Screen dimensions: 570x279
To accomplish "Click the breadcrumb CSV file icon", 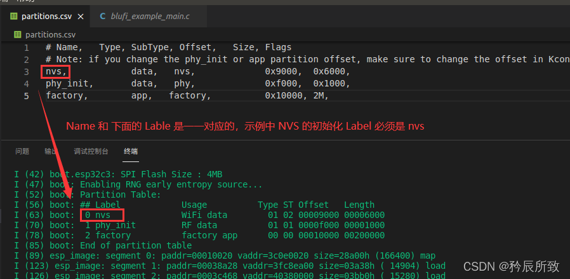I will point(17,35).
